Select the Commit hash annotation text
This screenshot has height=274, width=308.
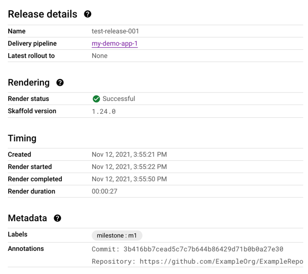187,249
